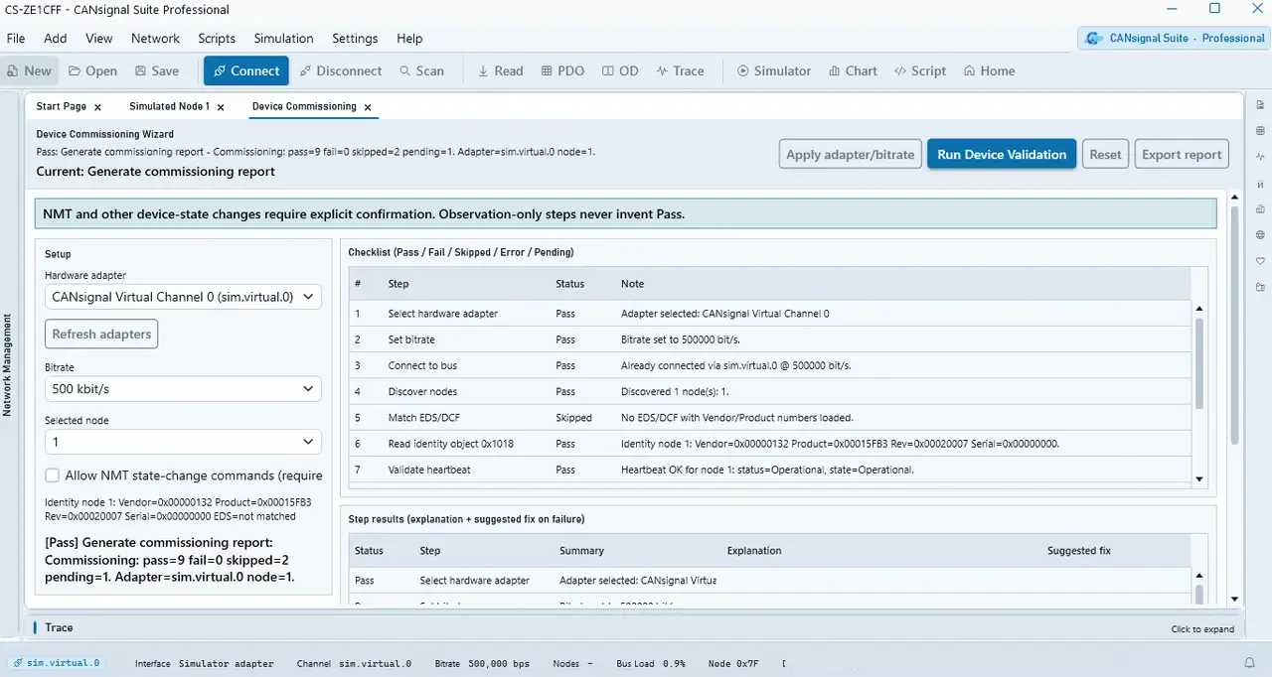Click the Read toolbar button

(501, 70)
